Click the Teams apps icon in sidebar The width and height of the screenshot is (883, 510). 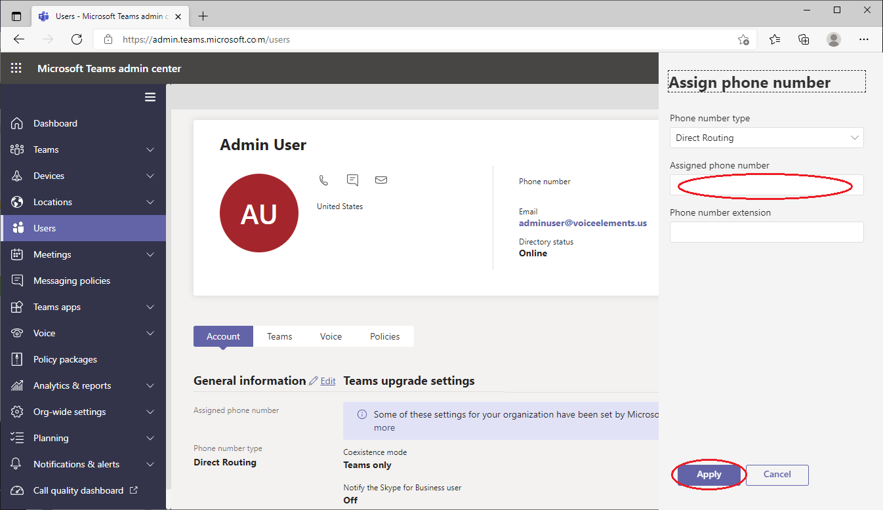[17, 307]
